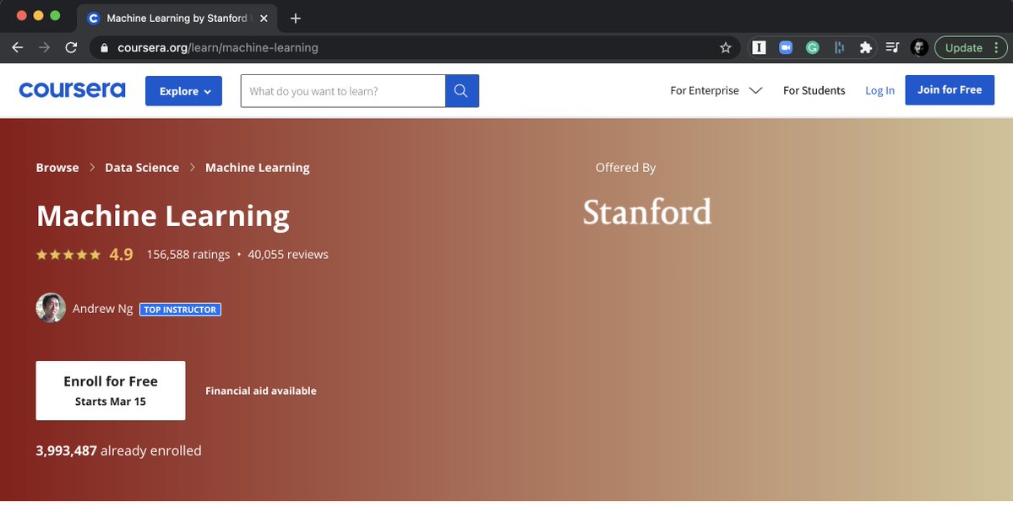
Task: Open the Chrome three-dot menu
Action: click(x=997, y=47)
